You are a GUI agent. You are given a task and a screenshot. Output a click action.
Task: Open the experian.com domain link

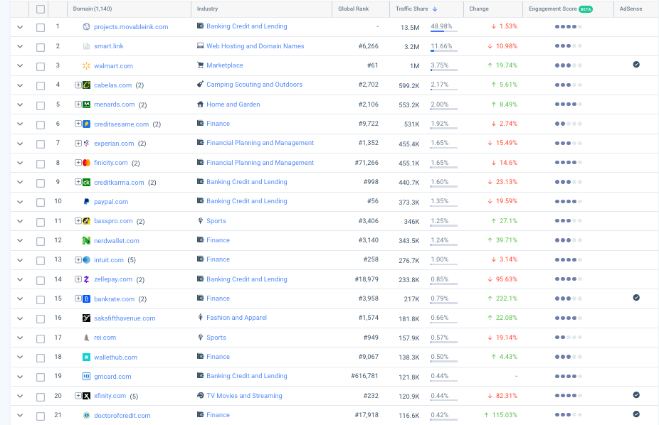click(x=114, y=144)
